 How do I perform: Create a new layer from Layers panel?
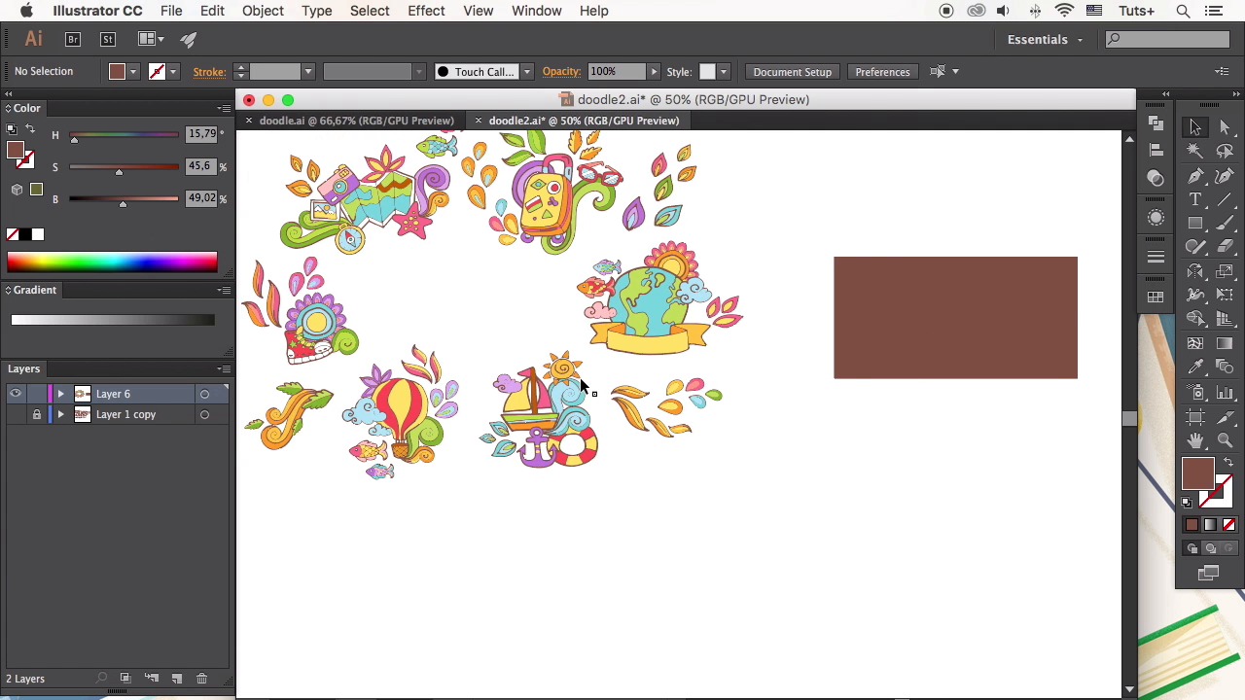(176, 679)
